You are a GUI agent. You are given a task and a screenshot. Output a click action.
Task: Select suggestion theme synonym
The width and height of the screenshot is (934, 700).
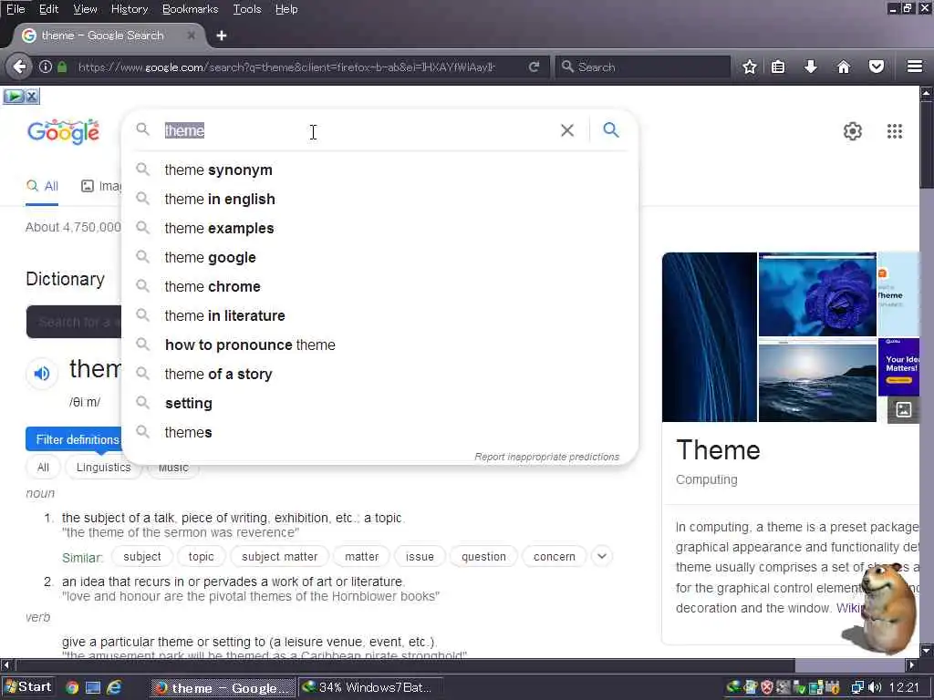(379, 170)
